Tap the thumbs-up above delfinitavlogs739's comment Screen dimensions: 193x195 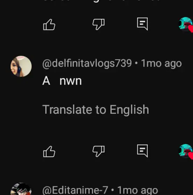(49, 24)
